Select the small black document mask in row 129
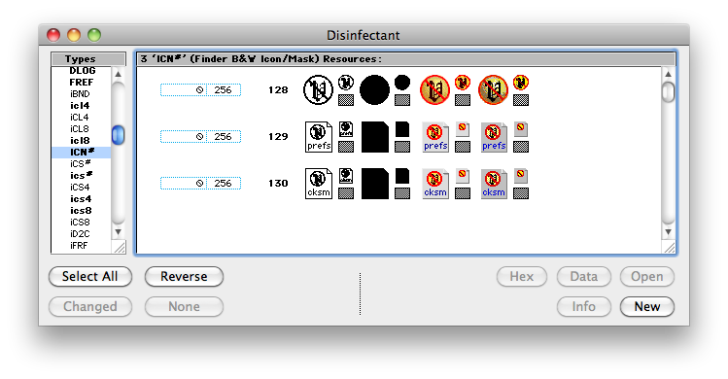 402,129
